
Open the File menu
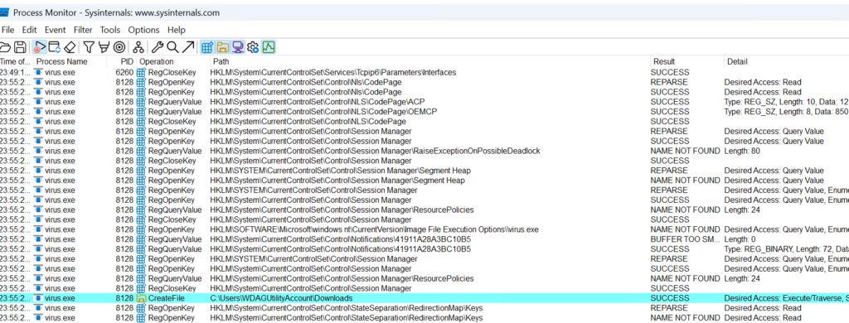7,30
